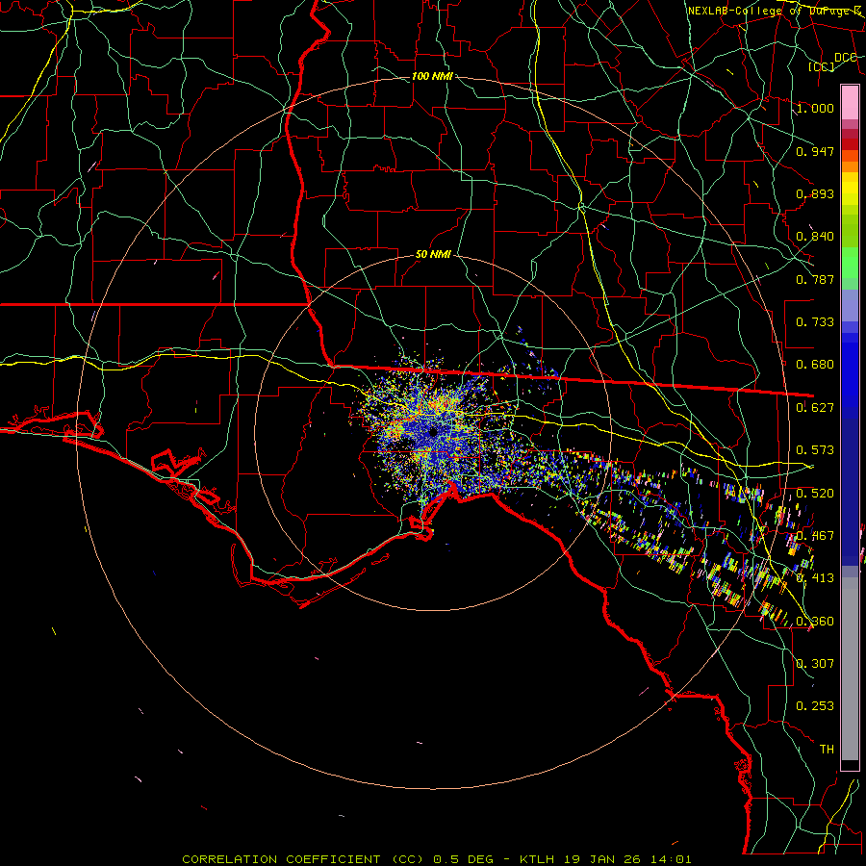Pick the pink swatch beside 1.000
866x866 pixels.
pos(850,103)
